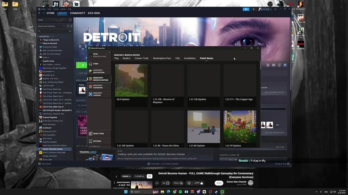
Task: Open Minecraft FAQ tab
Action: point(178,58)
